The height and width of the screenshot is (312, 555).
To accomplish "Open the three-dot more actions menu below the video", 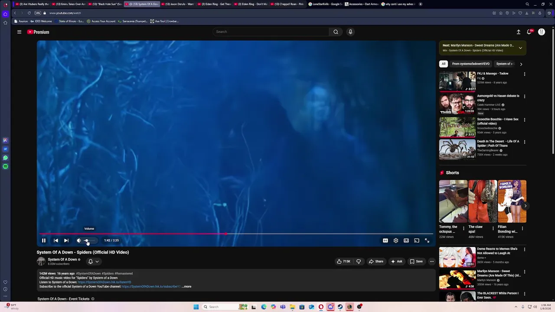I will pos(432,261).
